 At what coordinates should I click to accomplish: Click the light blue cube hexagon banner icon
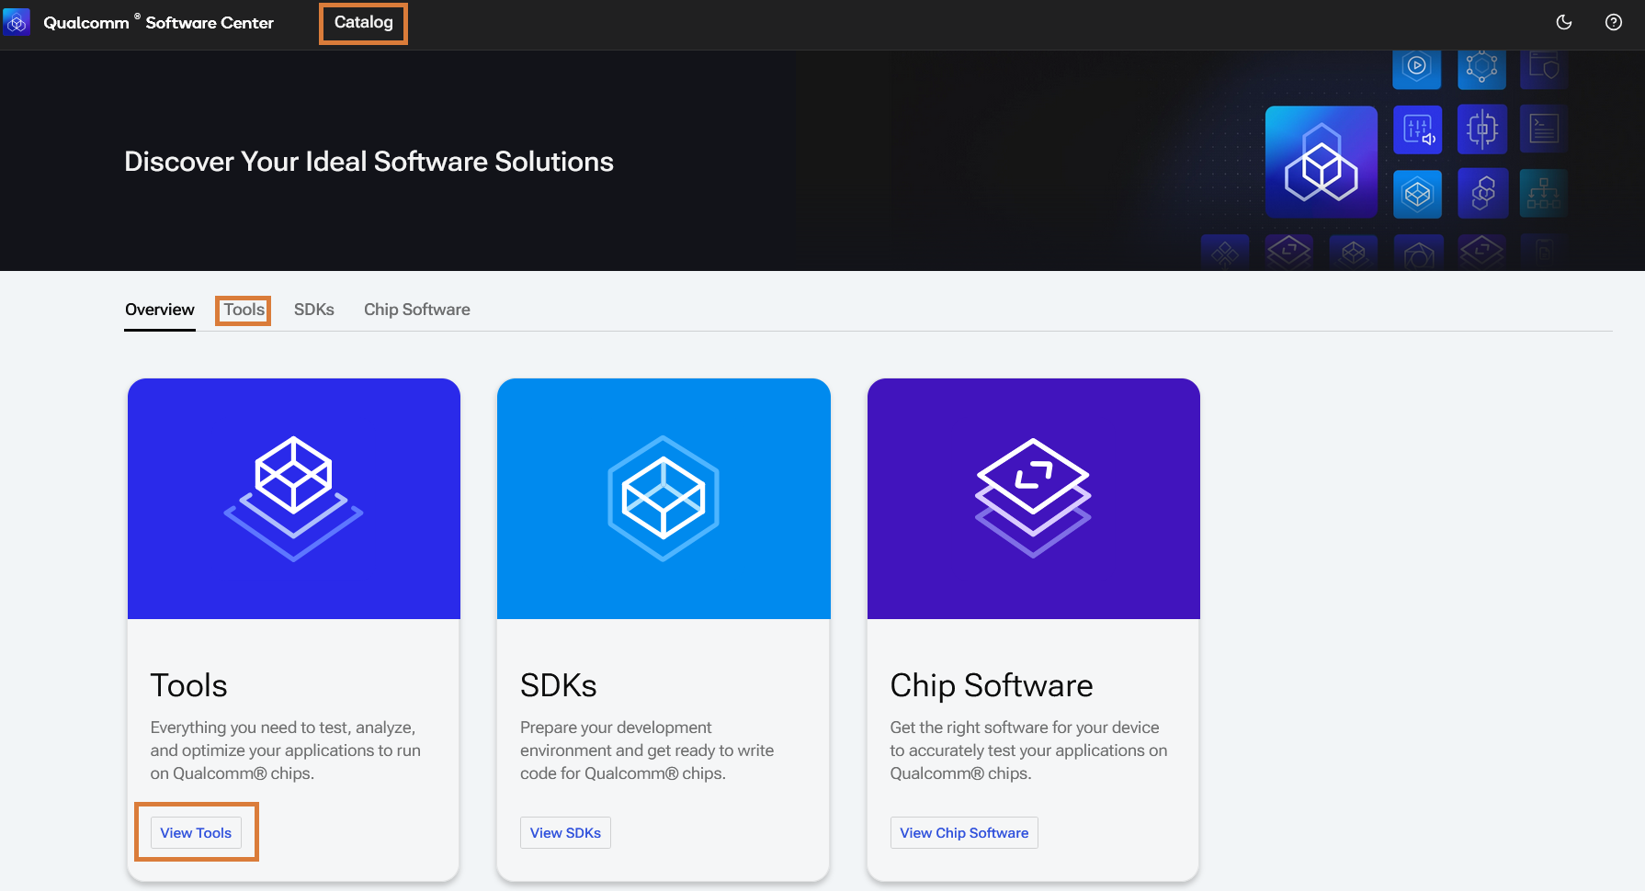1418,194
